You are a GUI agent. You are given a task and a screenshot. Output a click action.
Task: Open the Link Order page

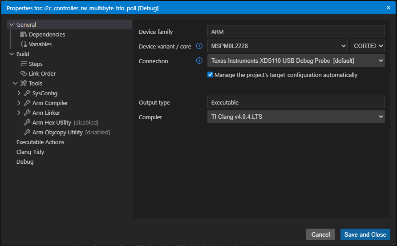click(x=42, y=74)
